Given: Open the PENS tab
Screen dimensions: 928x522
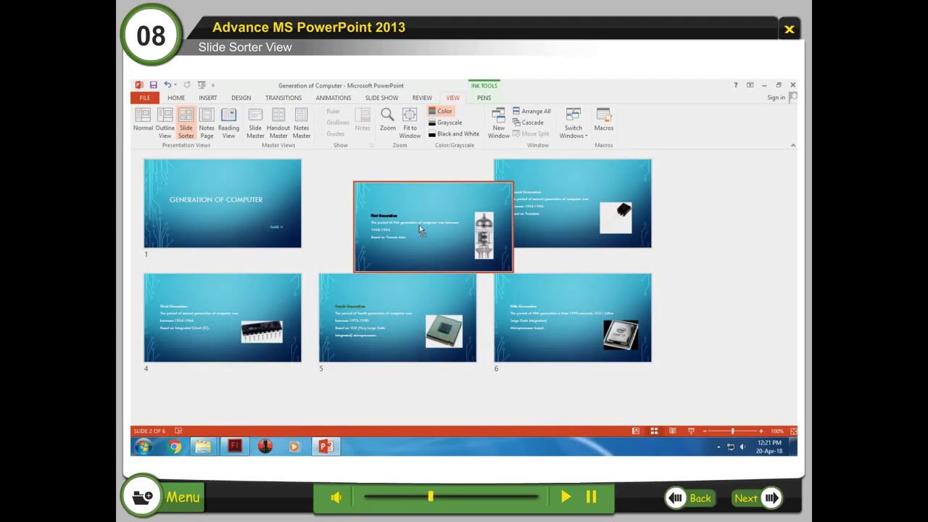Looking at the screenshot, I should [x=484, y=98].
